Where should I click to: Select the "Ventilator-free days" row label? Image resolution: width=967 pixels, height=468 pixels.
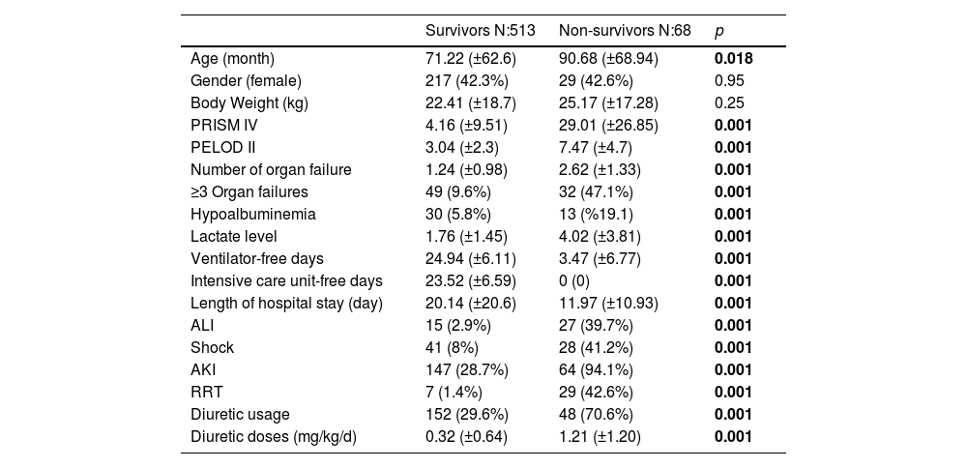(257, 258)
